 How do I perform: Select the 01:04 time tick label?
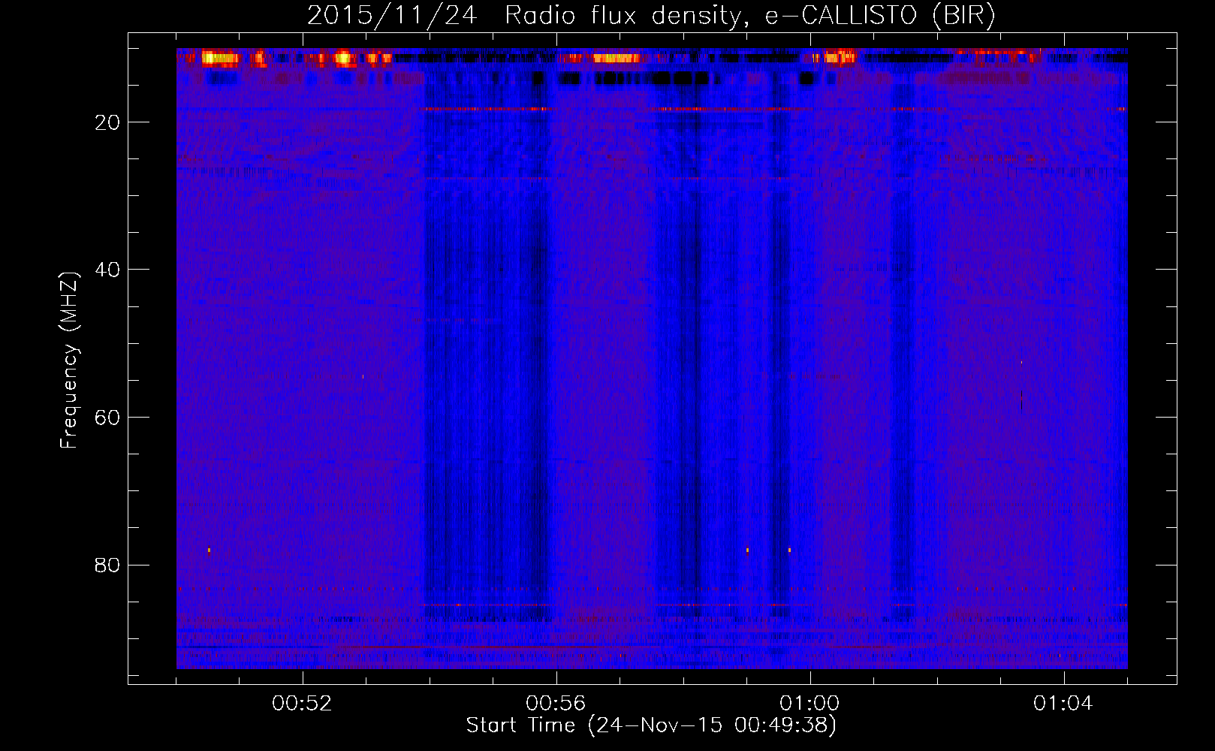click(x=1063, y=704)
